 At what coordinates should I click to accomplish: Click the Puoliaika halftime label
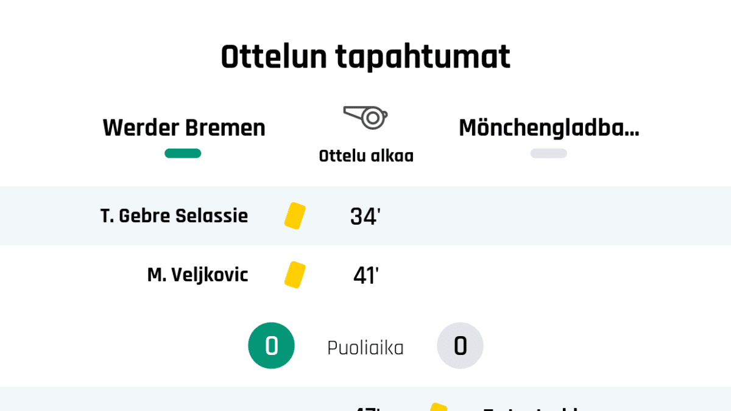[365, 348]
